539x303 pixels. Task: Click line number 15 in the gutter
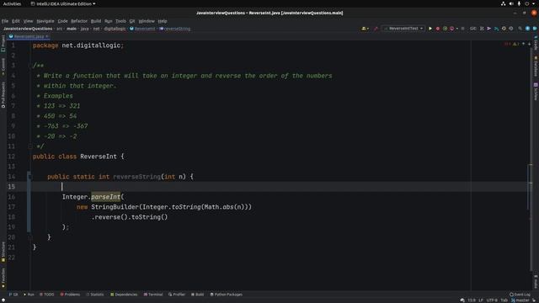pos(11,187)
